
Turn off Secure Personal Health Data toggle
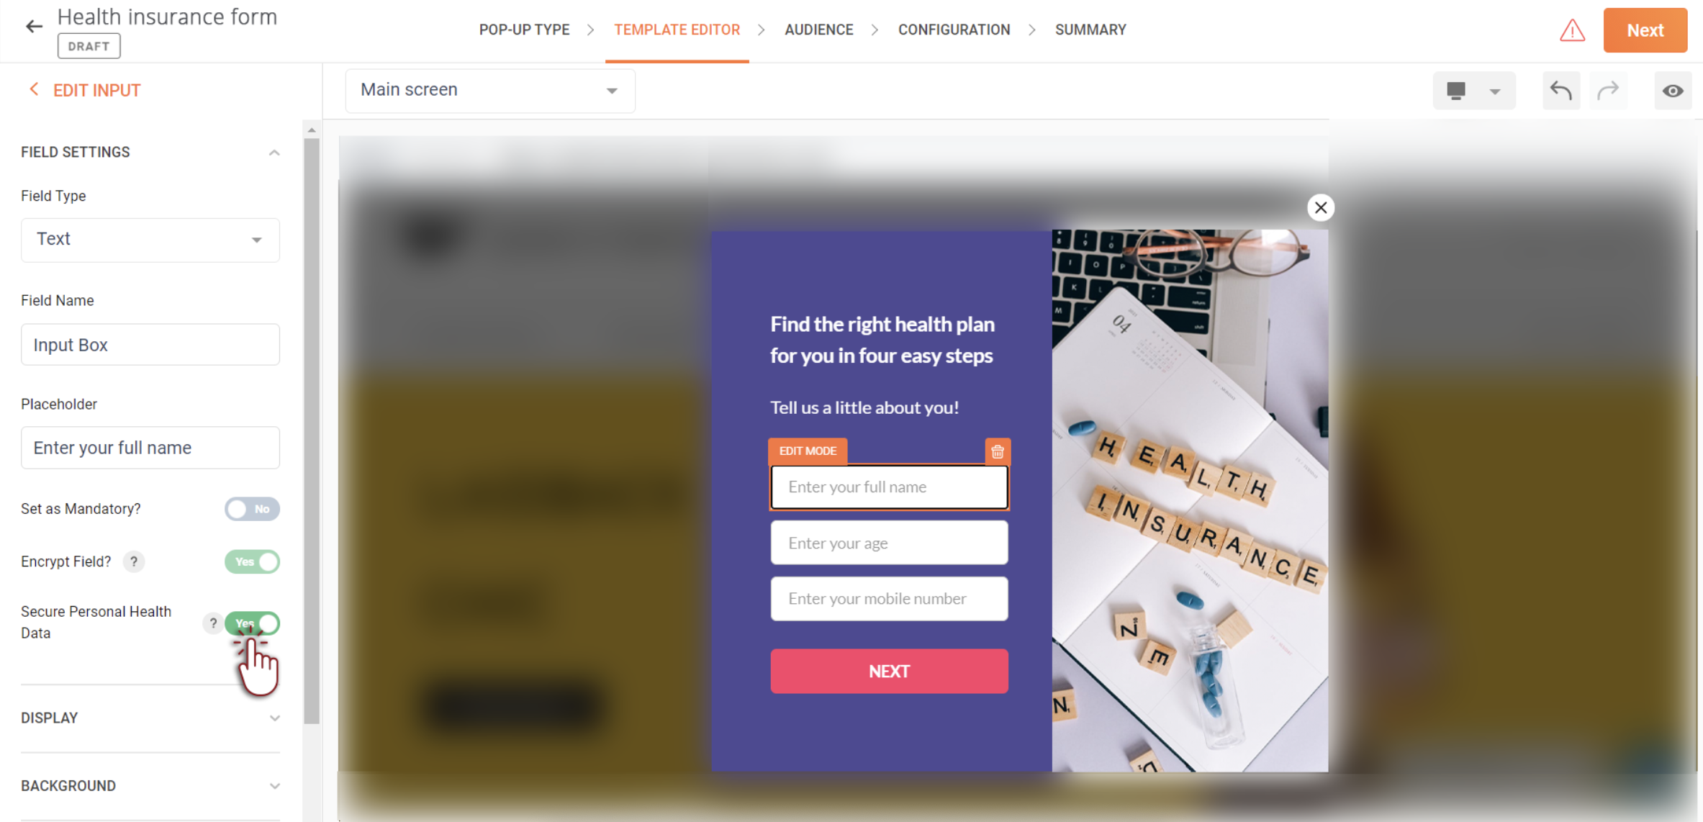point(252,623)
